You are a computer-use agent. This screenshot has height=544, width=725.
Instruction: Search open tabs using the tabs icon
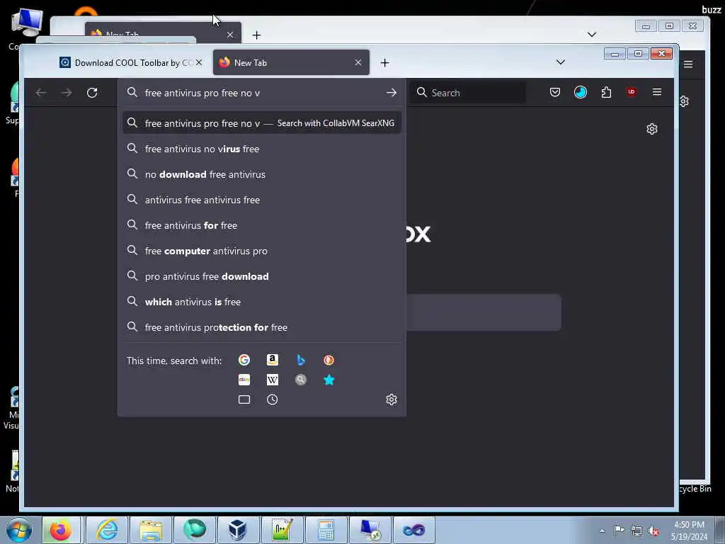[x=244, y=399]
